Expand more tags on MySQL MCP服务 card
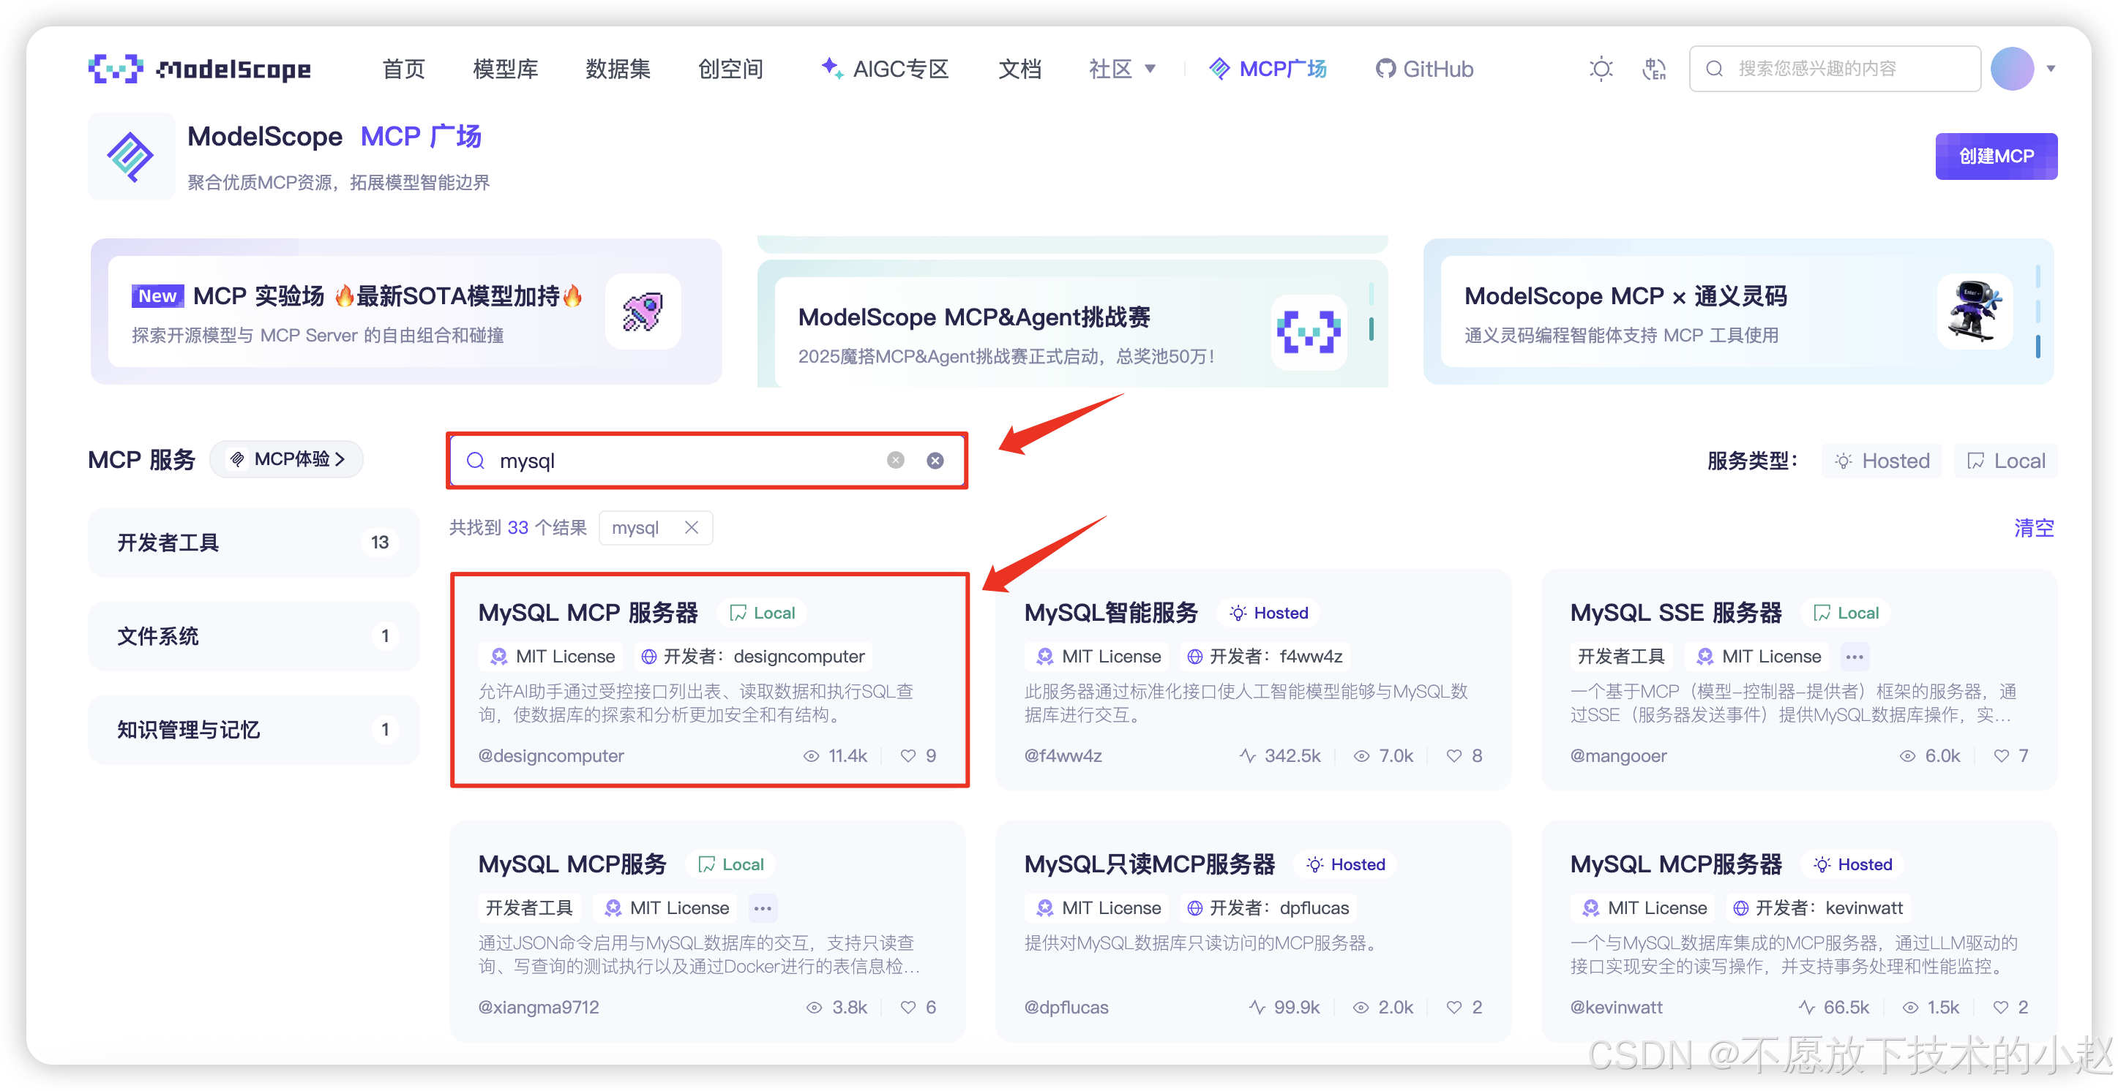This screenshot has width=2118, height=1091. coord(762,907)
